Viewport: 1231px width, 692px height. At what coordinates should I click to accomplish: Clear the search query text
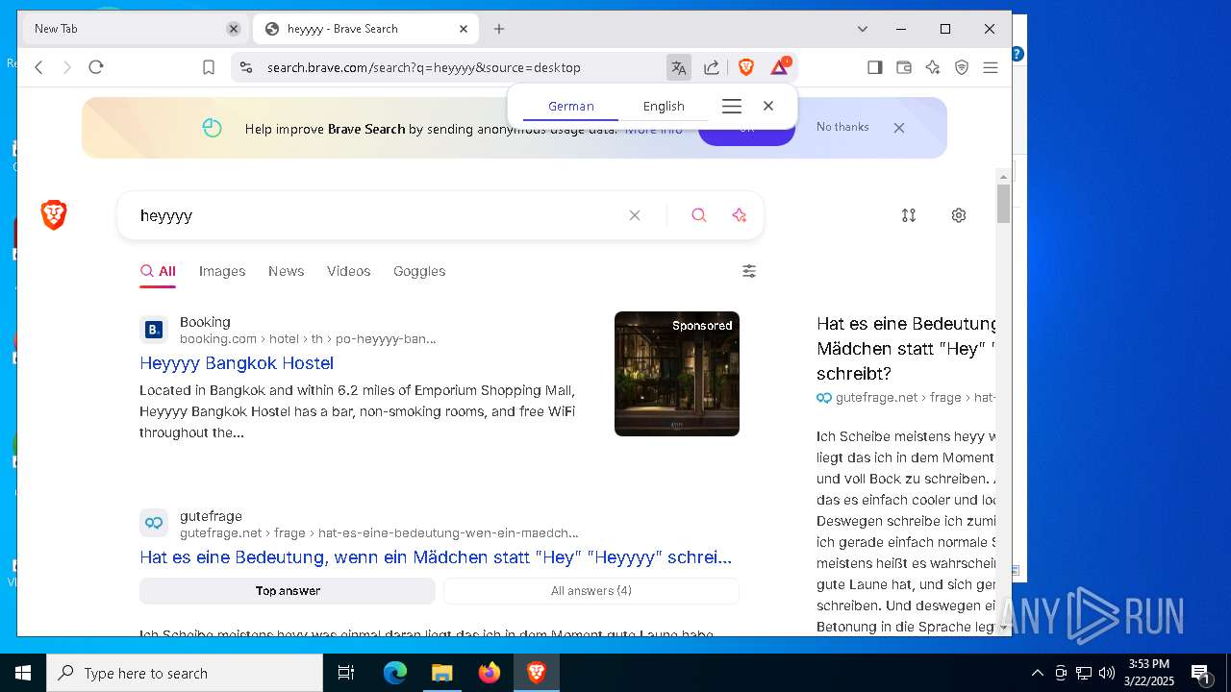[x=635, y=215]
